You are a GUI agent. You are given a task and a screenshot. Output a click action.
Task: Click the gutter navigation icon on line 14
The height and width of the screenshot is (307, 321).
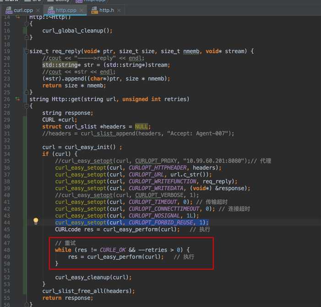coord(18,17)
